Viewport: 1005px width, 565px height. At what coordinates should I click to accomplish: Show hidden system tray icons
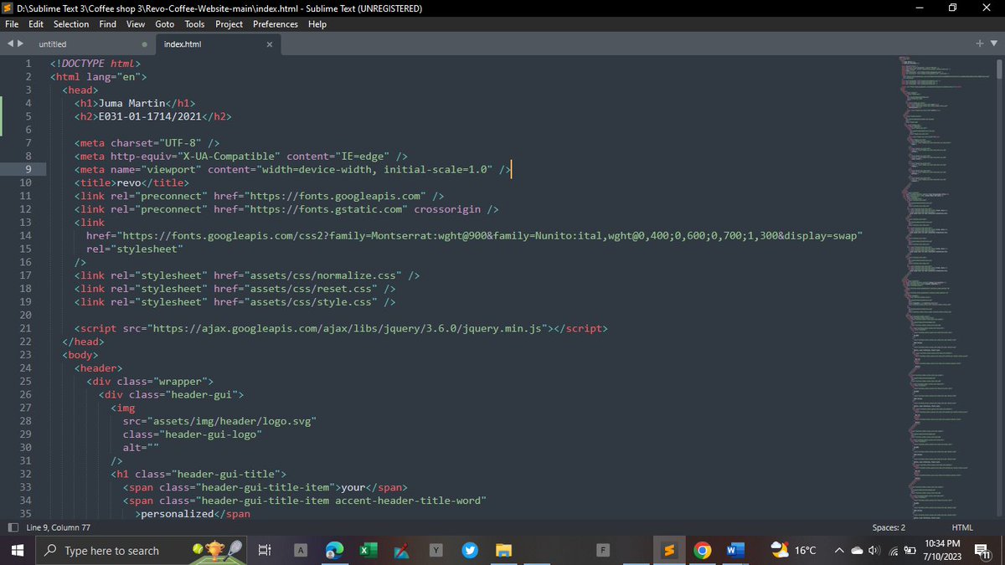[x=838, y=551]
